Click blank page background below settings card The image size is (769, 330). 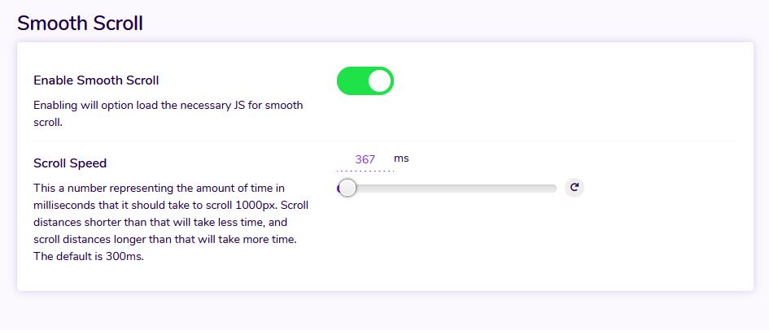click(384, 311)
